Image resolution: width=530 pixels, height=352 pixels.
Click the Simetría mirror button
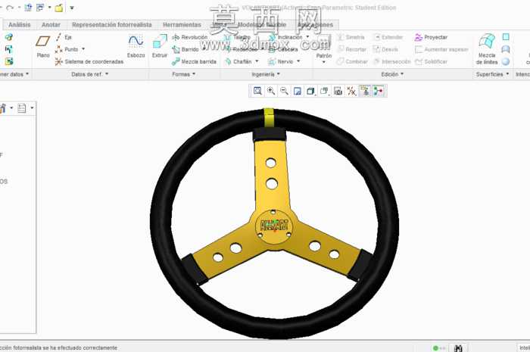pyautogui.click(x=351, y=37)
